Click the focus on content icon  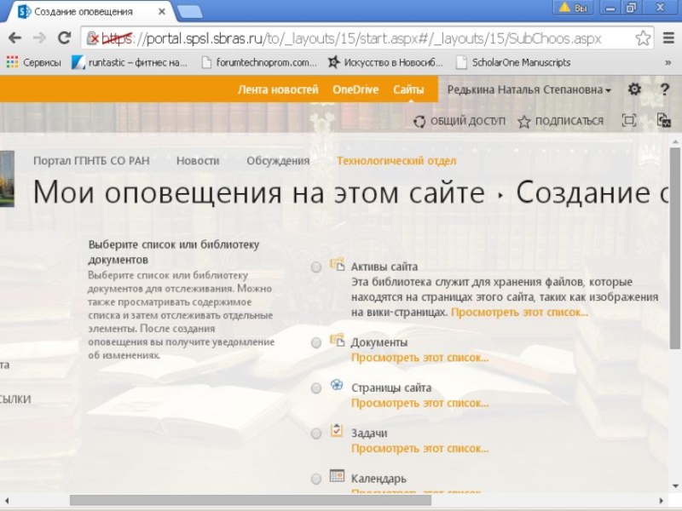(x=629, y=121)
